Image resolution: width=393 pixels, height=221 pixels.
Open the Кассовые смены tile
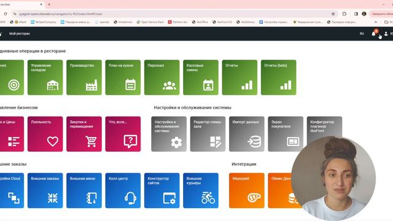pos(201,77)
